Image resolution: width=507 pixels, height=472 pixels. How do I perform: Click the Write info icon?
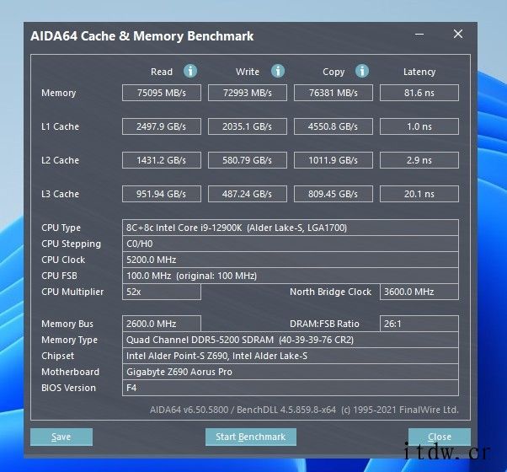tap(278, 71)
